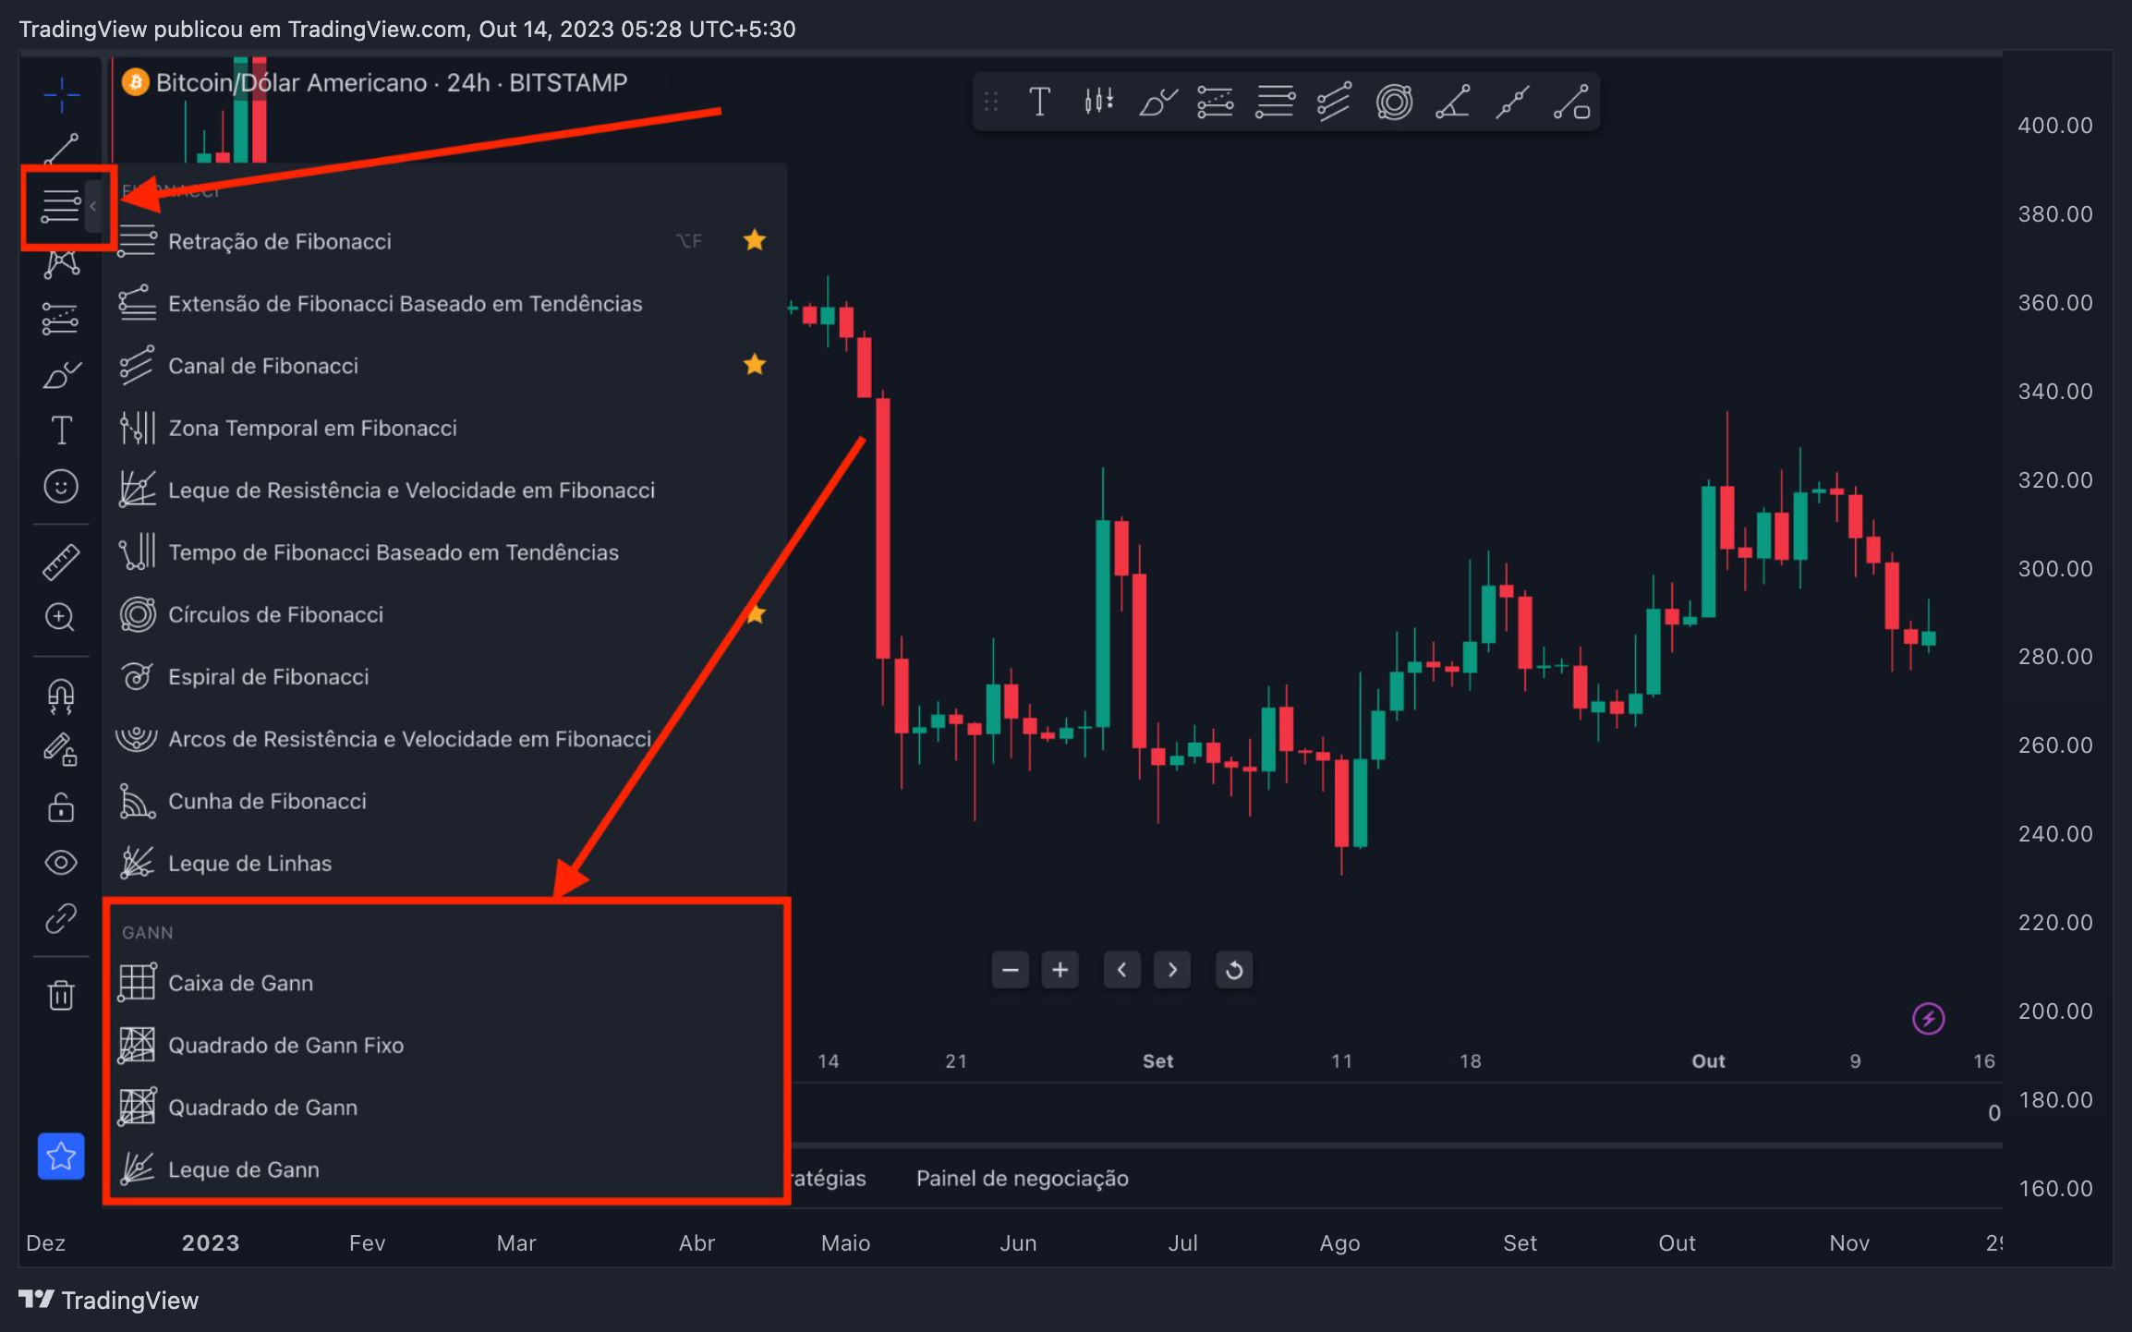The height and width of the screenshot is (1332, 2132).
Task: Toggle magnet mode
Action: tap(61, 695)
